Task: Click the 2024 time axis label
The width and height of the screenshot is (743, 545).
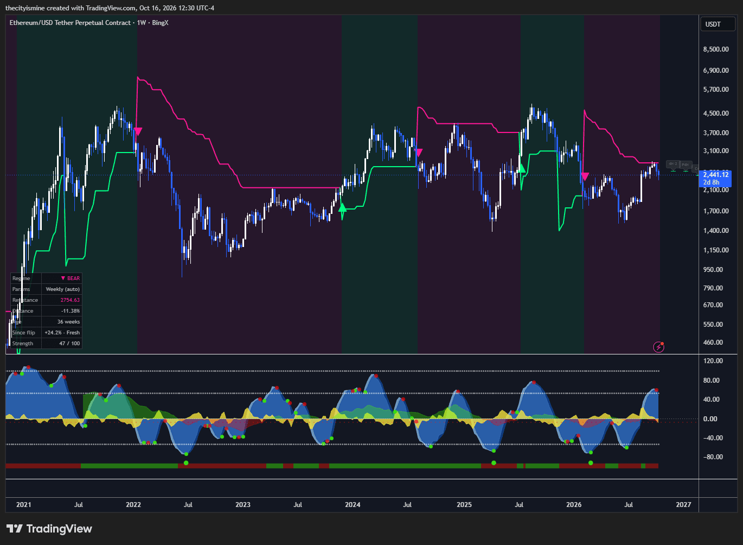Action: coord(353,505)
